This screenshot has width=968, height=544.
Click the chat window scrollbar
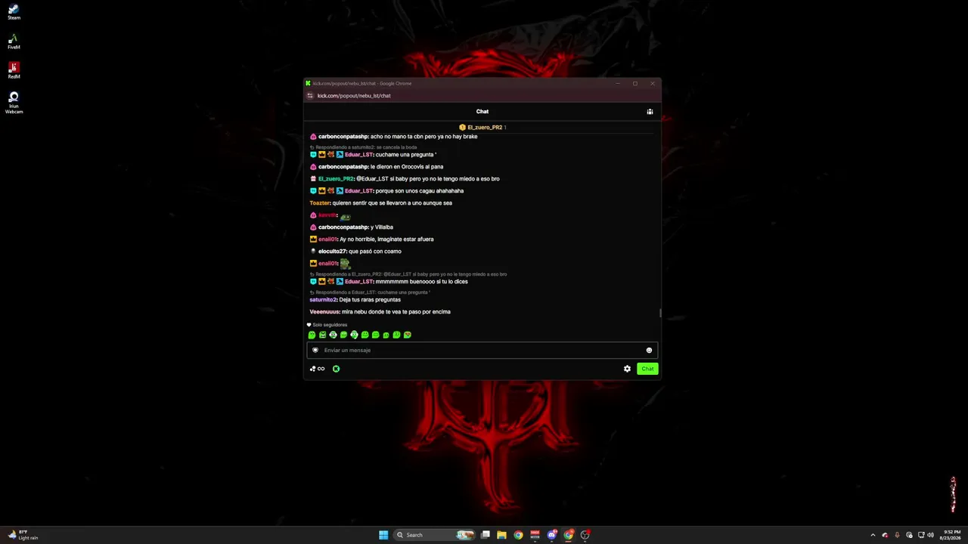[x=660, y=313]
